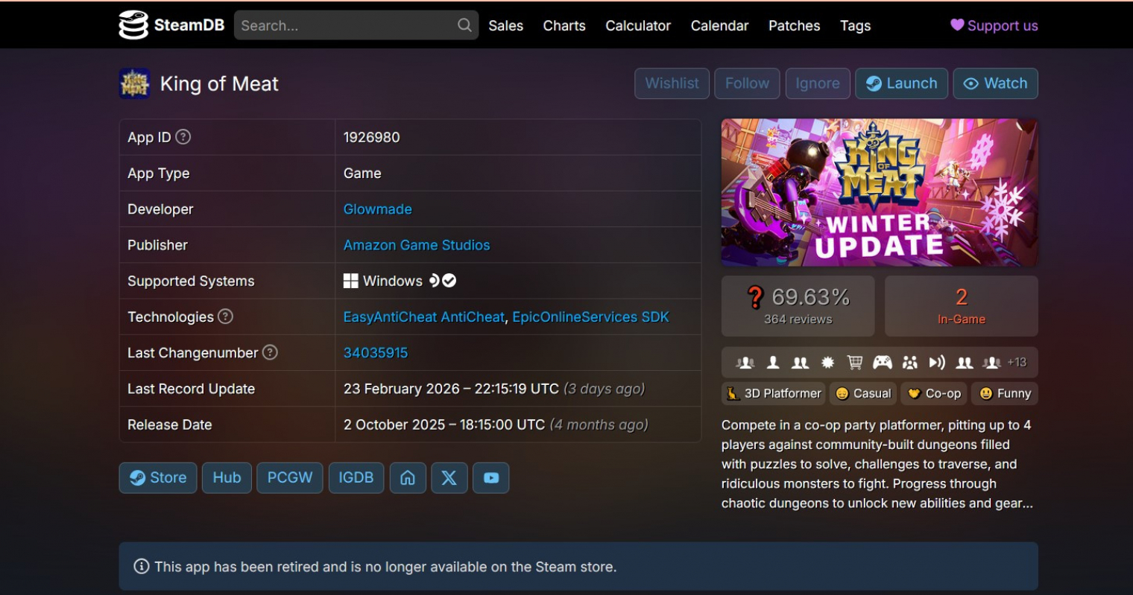Click the King of Meat banner image
This screenshot has height=595, width=1133.
pos(880,192)
